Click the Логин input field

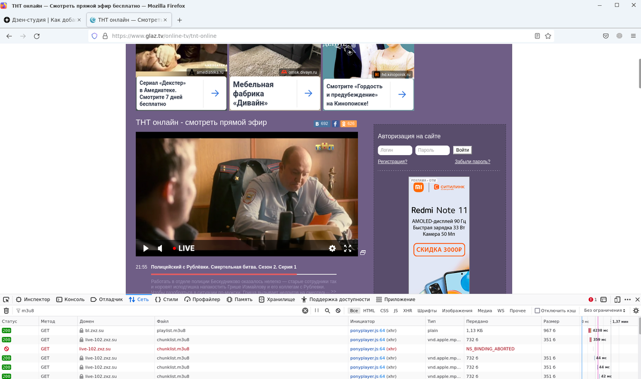click(395, 150)
